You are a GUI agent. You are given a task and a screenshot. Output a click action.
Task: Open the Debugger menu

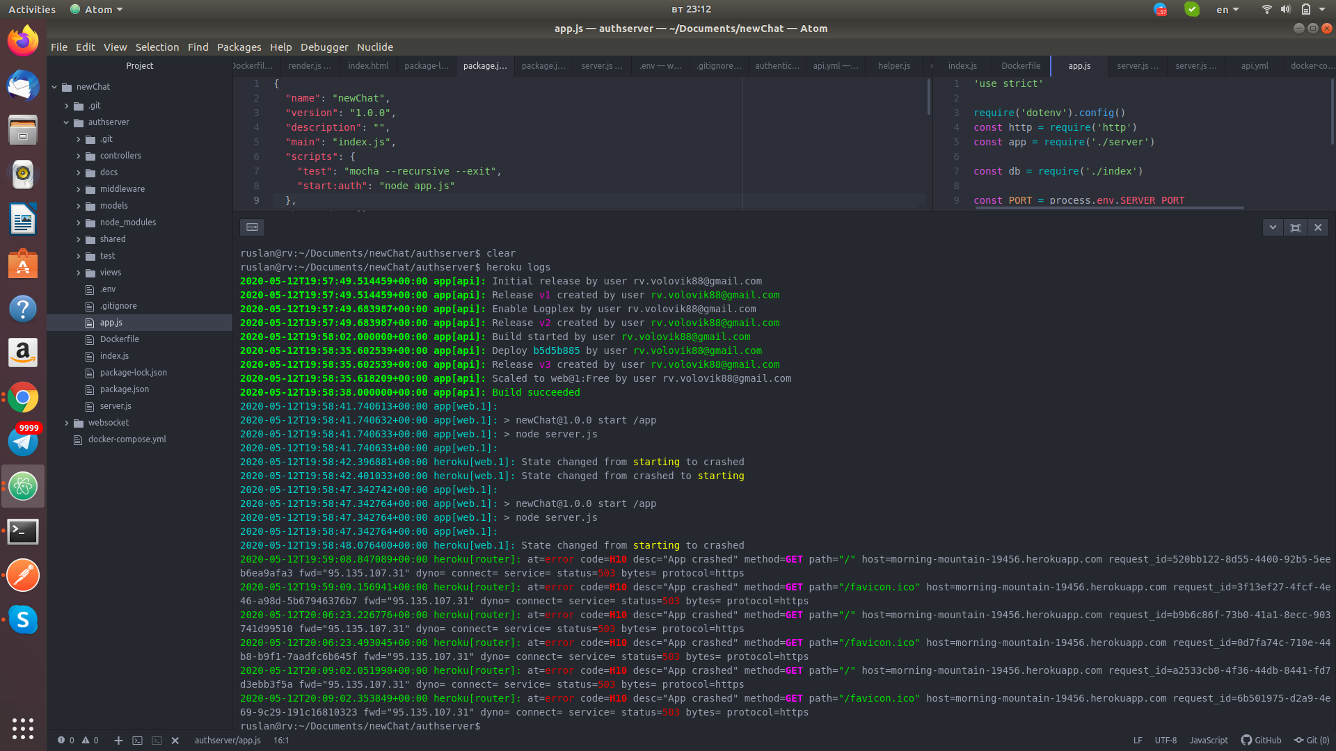[x=324, y=47]
